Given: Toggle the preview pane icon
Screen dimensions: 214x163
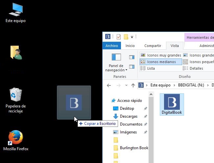Looking at the screenshot, I should [132, 57].
